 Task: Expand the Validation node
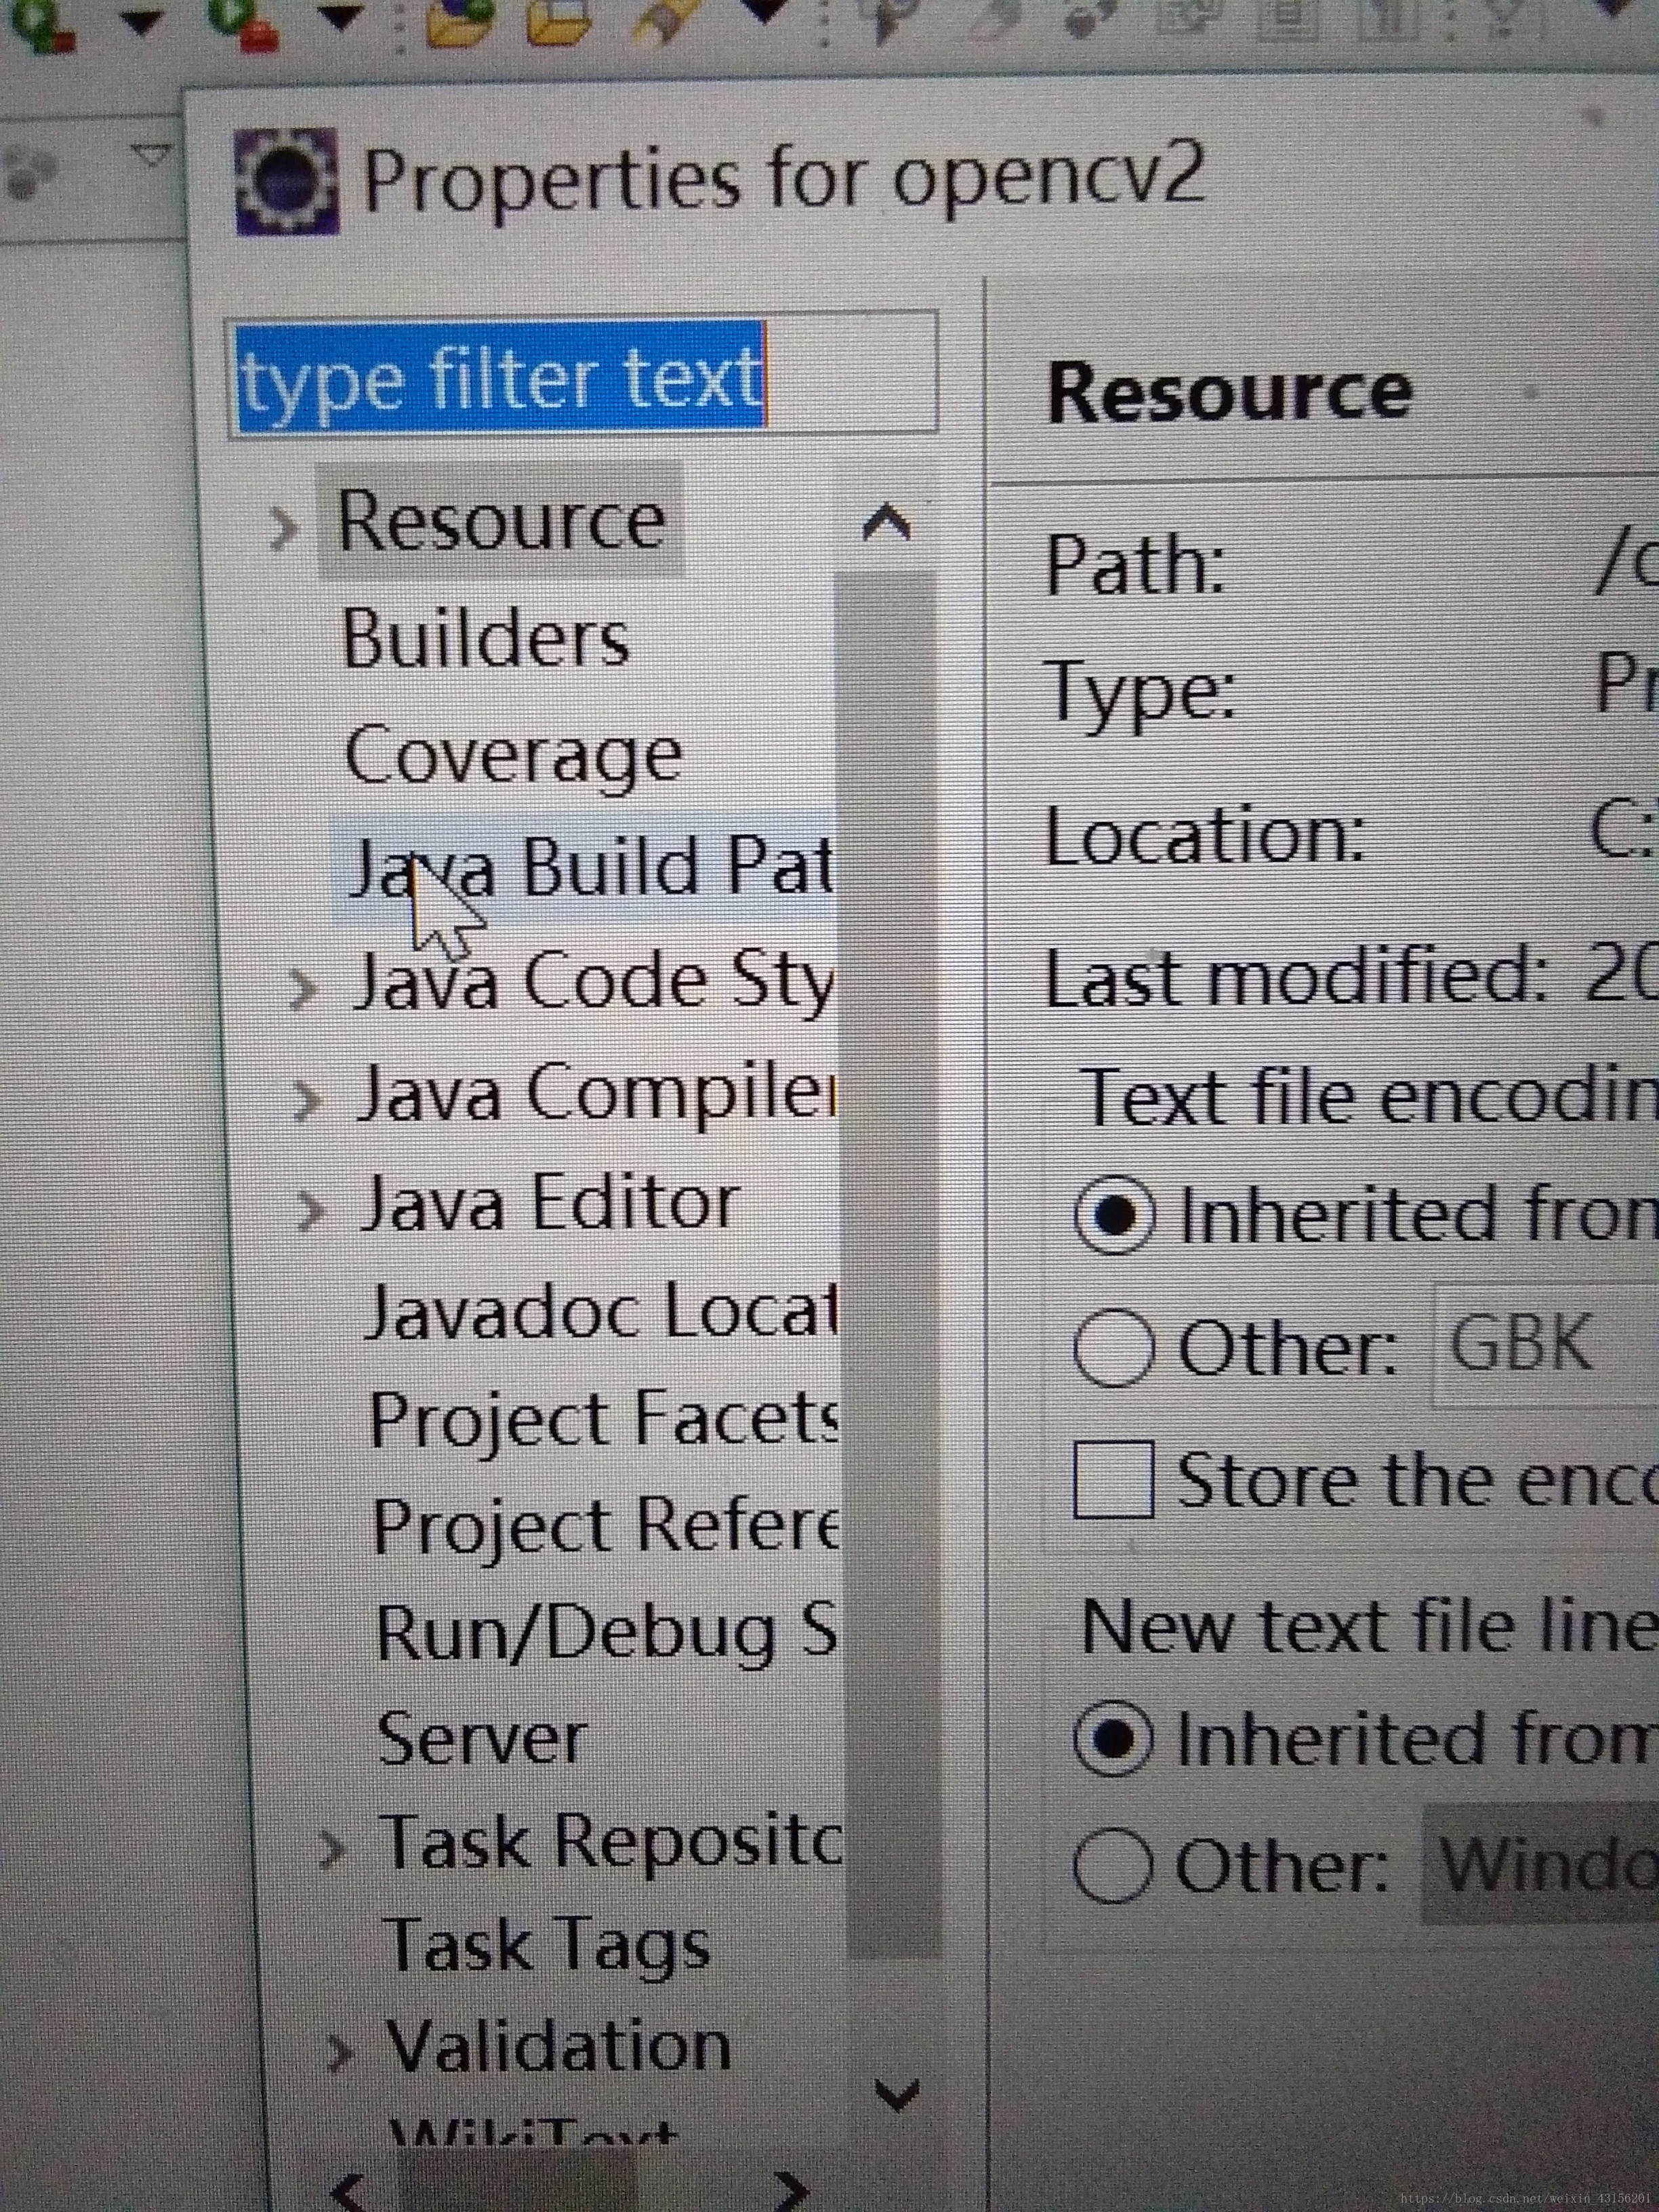coord(341,2054)
